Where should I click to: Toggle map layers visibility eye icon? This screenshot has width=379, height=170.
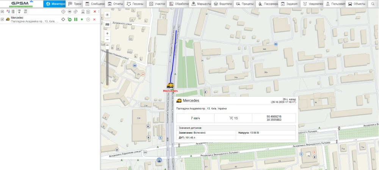tap(107, 15)
